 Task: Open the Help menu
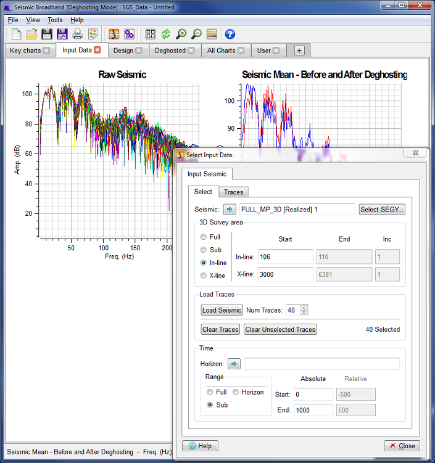77,20
